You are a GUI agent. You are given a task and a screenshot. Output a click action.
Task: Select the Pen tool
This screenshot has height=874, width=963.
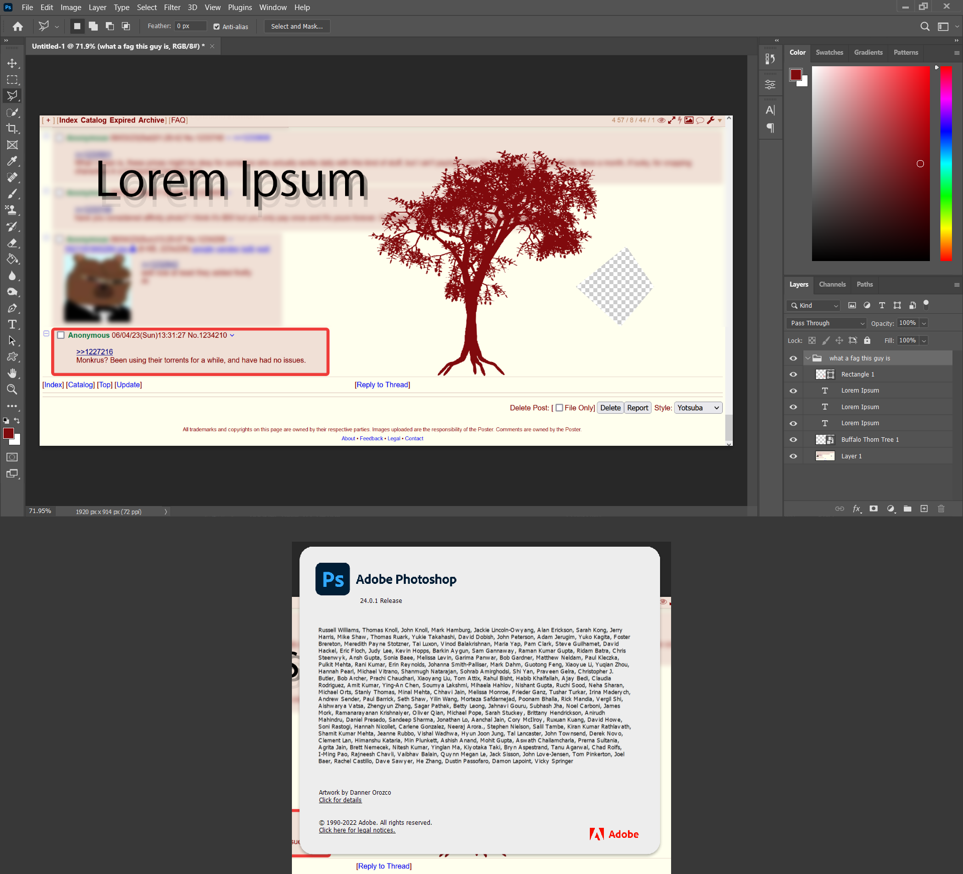point(12,308)
